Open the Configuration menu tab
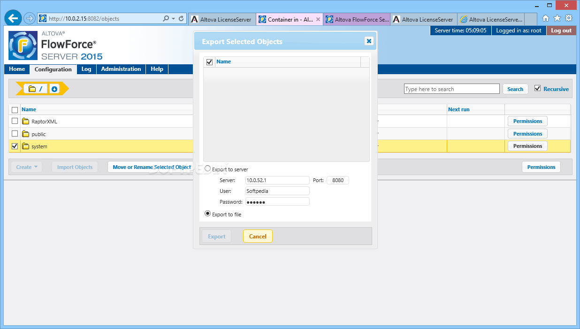The height and width of the screenshot is (329, 580). coord(53,69)
